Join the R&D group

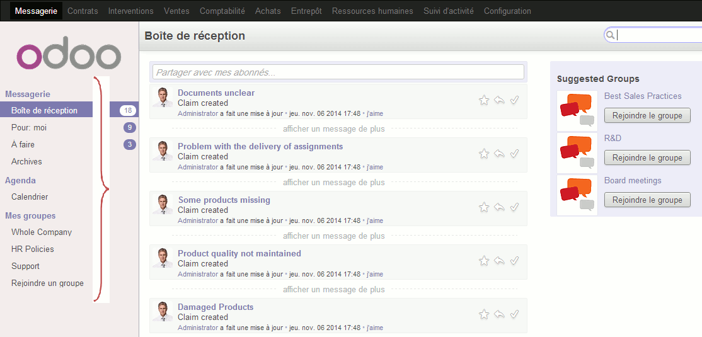coord(647,157)
